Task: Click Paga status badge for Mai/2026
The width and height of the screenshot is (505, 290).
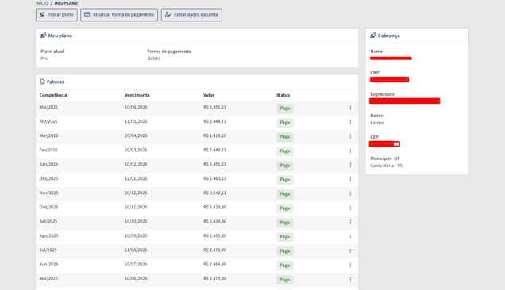Action: tap(285, 109)
